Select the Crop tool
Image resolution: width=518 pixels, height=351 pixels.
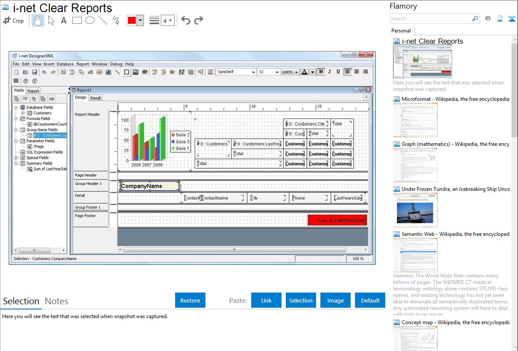coord(13,20)
